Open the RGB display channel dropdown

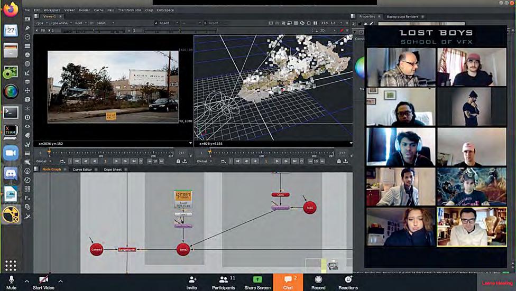(80, 23)
